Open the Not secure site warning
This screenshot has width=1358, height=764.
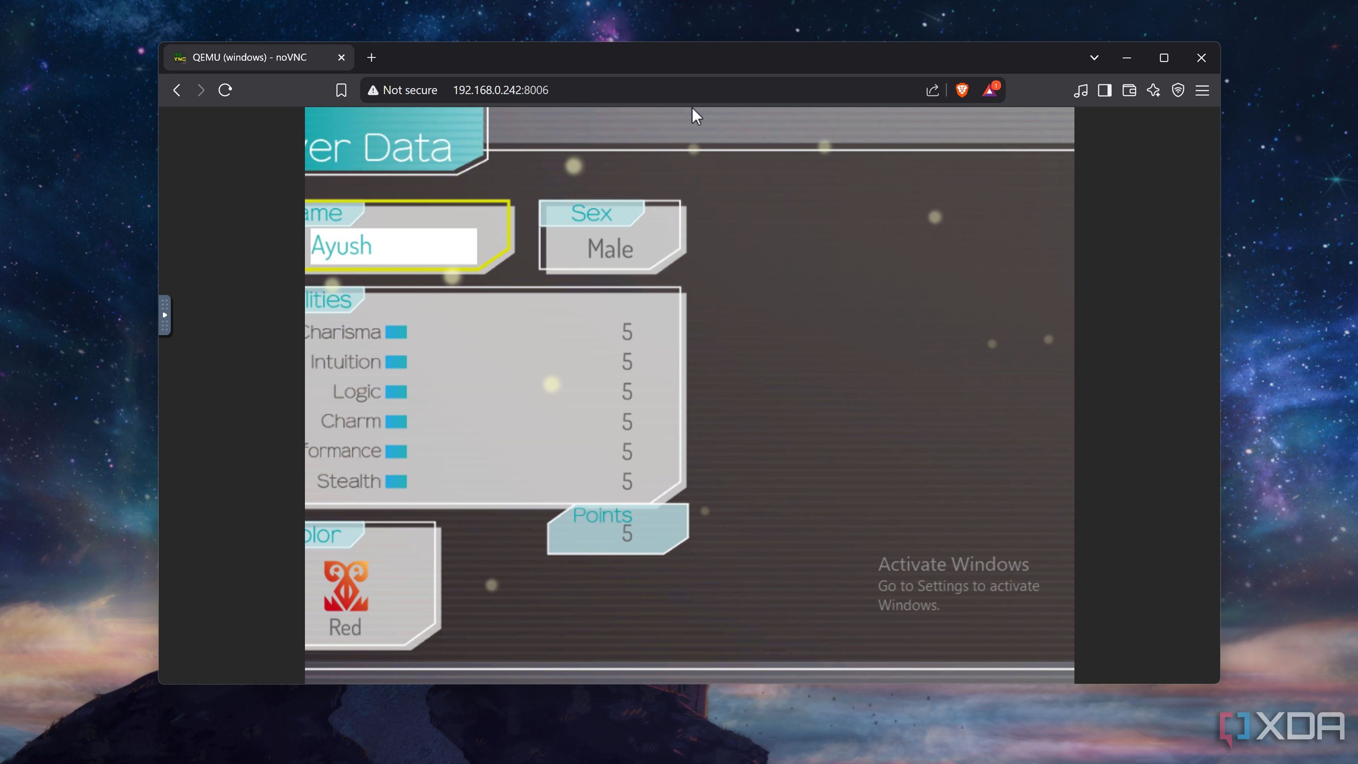[x=402, y=90]
